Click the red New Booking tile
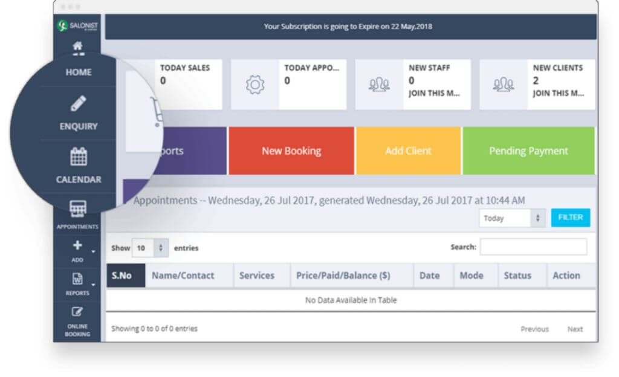 pyautogui.click(x=291, y=151)
